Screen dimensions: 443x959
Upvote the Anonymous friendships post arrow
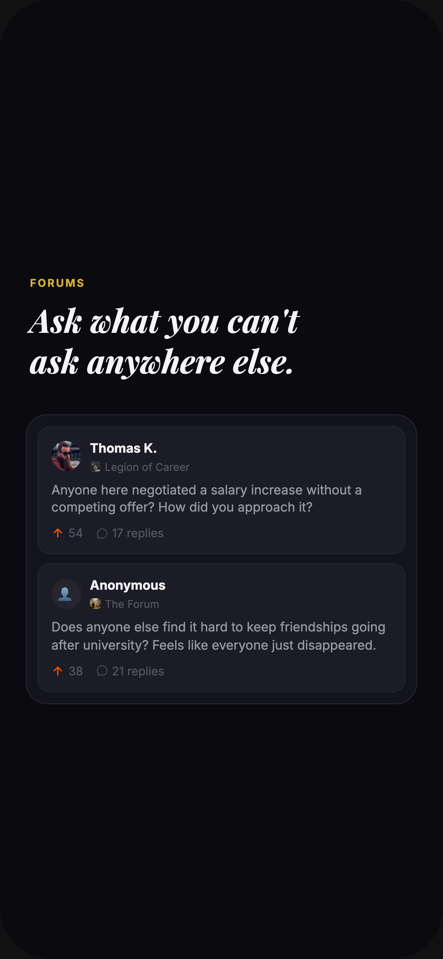[58, 671]
